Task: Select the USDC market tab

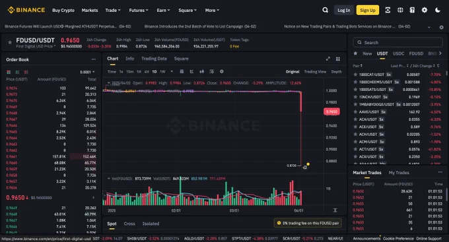Action: point(398,53)
